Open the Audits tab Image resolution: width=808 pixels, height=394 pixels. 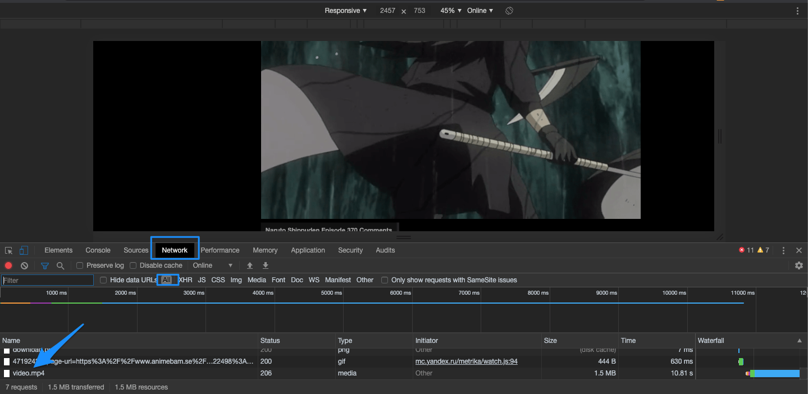(385, 250)
